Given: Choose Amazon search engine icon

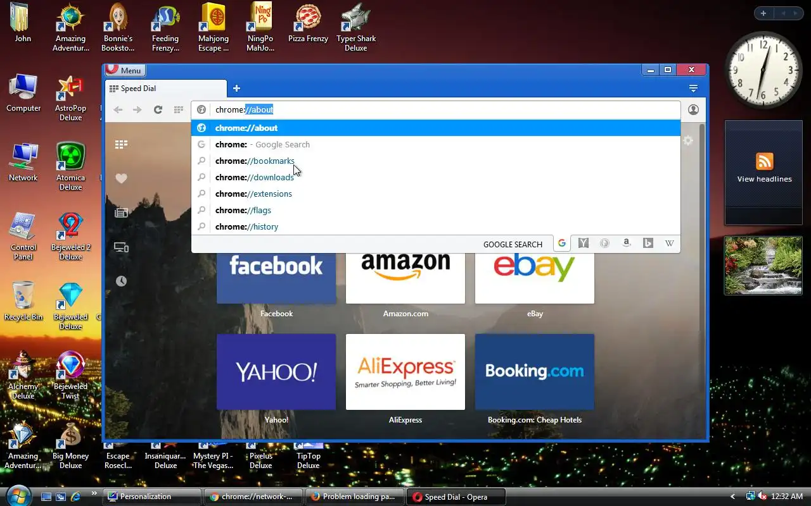Looking at the screenshot, I should point(627,244).
